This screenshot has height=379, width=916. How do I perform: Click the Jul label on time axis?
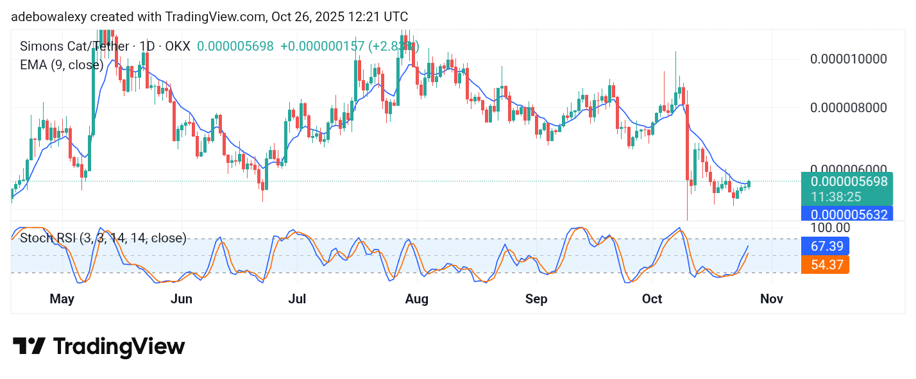(297, 299)
